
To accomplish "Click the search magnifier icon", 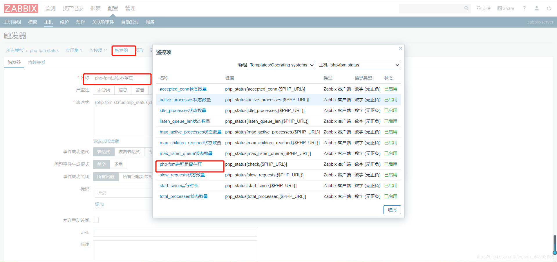I will point(466,8).
